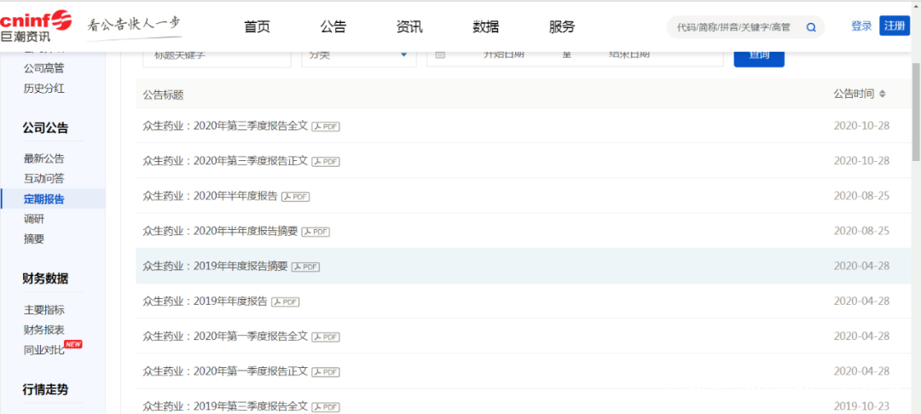
Task: Click date 2020-10-28 of 第三季度报告全文 row
Action: click(861, 125)
